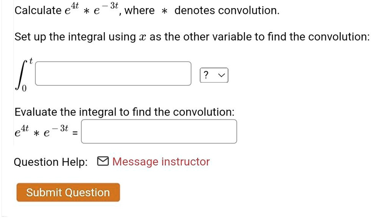Click the envelope icon beside Message instructor
The height and width of the screenshot is (218, 371).
click(x=103, y=161)
